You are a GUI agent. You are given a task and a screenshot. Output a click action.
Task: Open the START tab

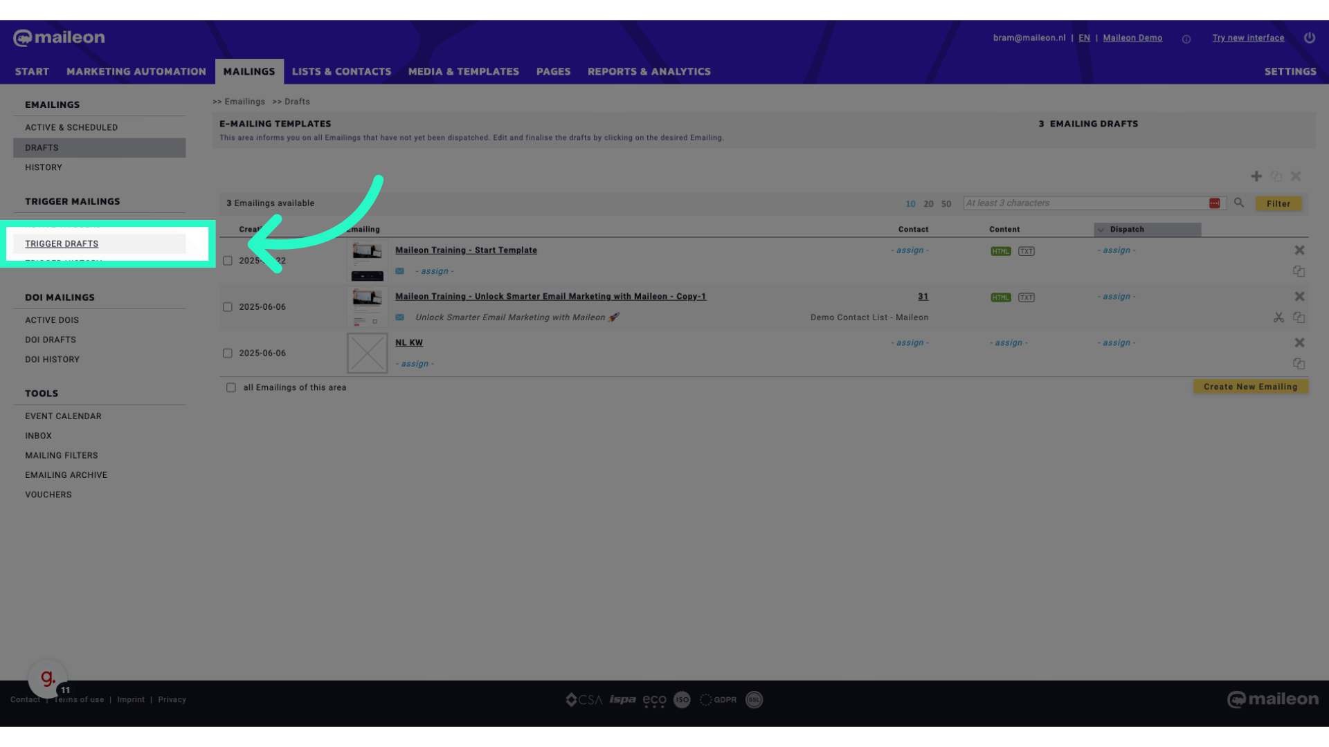32,72
